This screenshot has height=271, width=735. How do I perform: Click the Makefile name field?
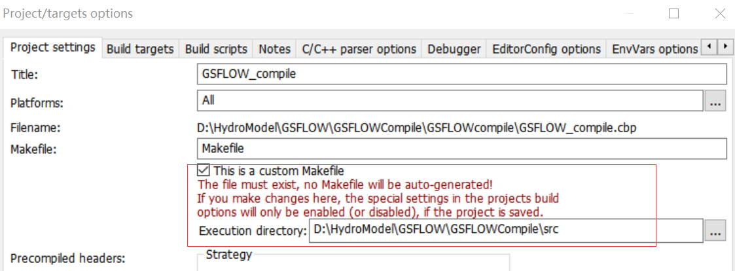click(461, 148)
